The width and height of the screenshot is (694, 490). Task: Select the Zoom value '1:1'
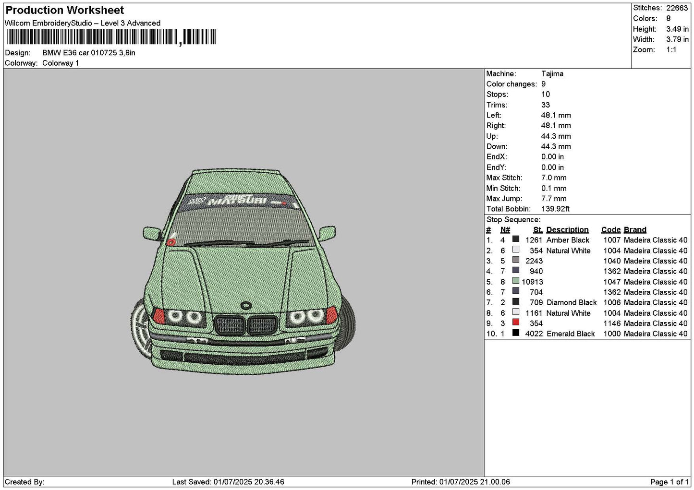[671, 50]
